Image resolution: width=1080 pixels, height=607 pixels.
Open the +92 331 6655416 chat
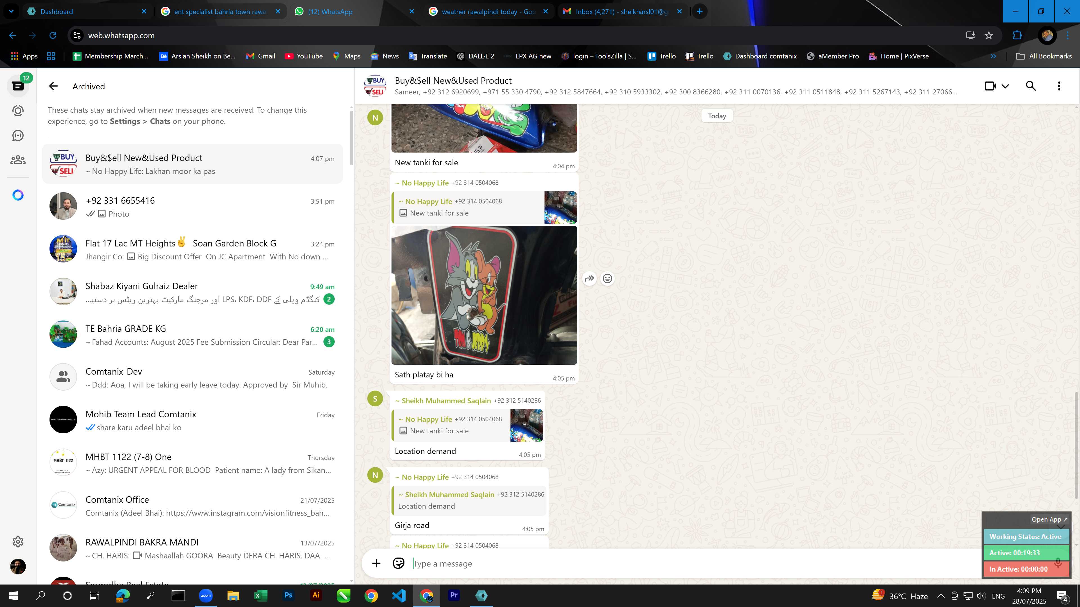tap(192, 207)
